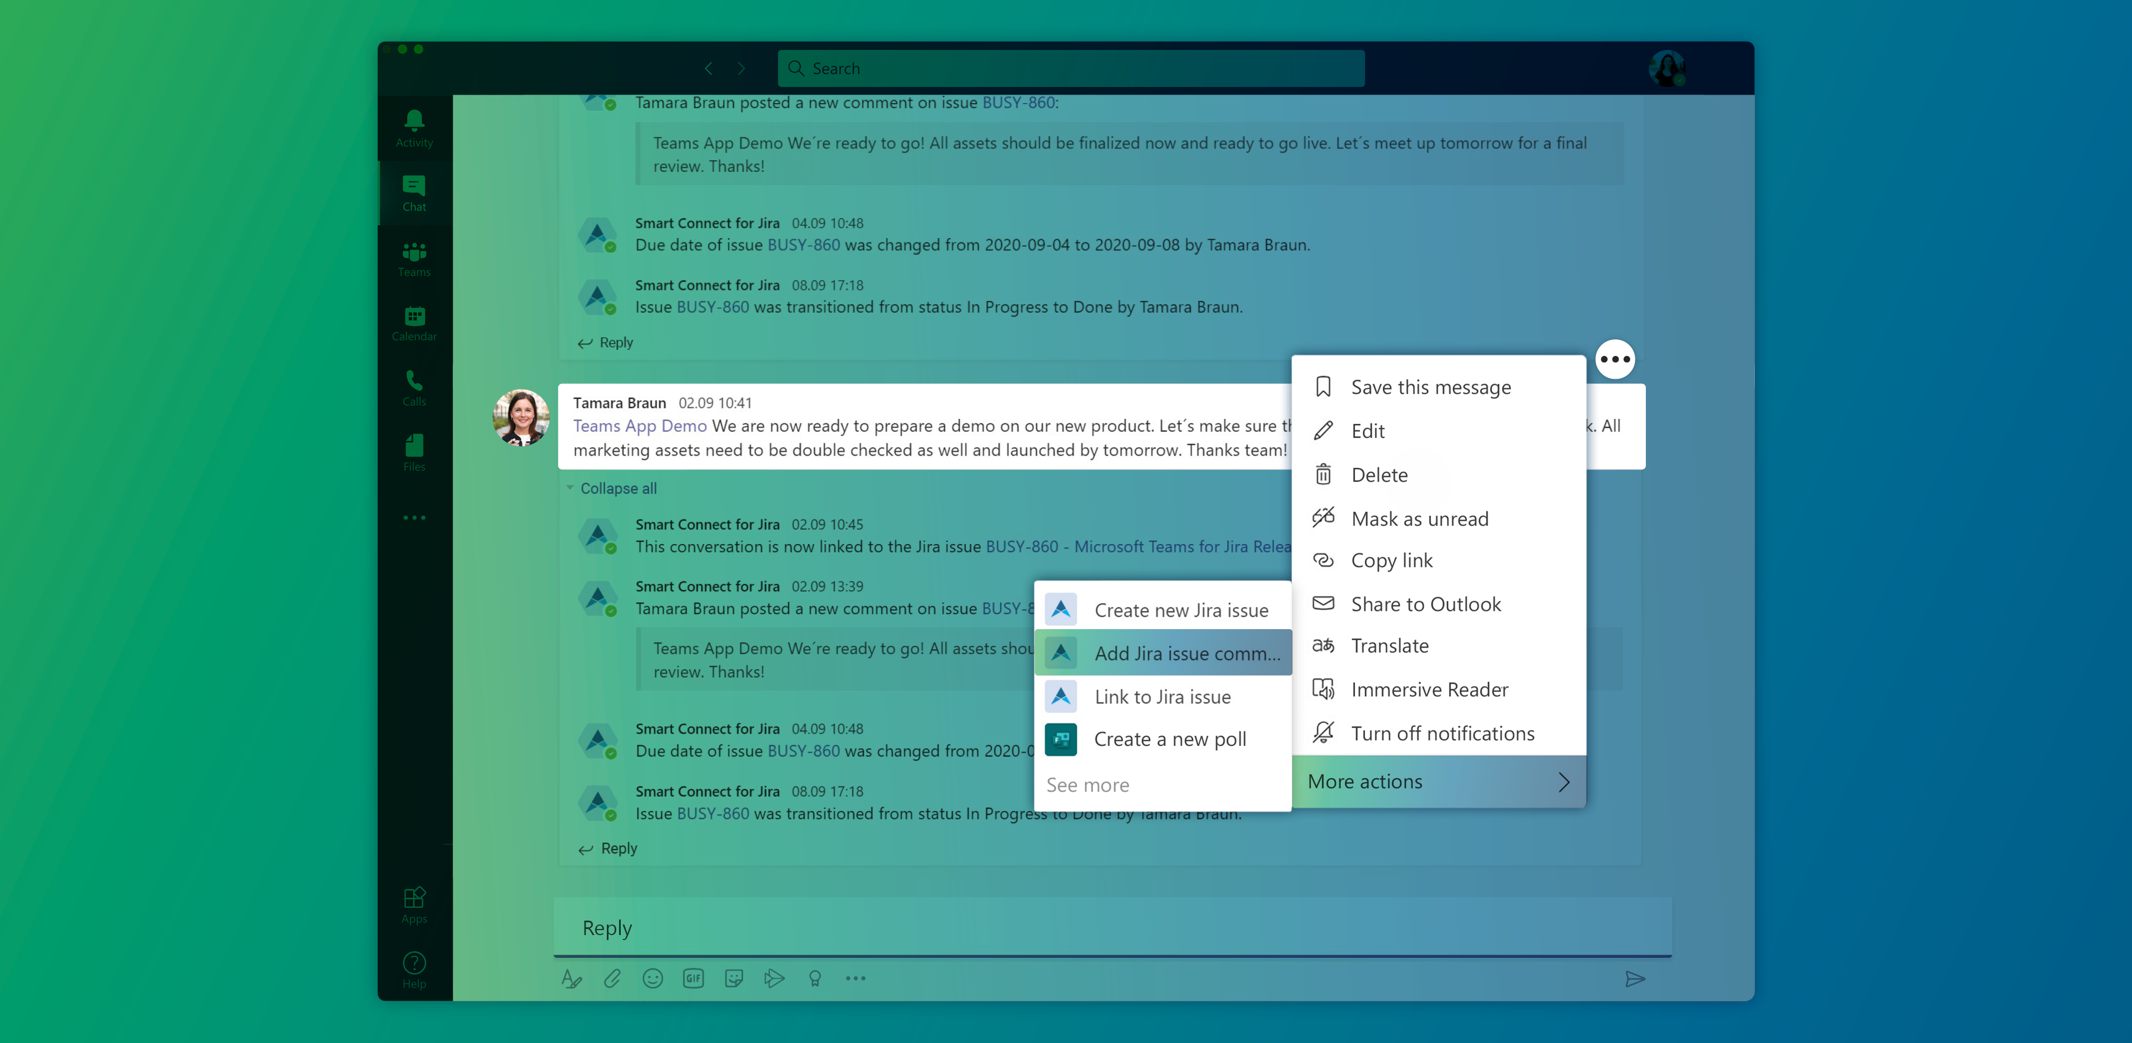The height and width of the screenshot is (1043, 2132).
Task: Choose Share to Outlook
Action: [1438, 604]
